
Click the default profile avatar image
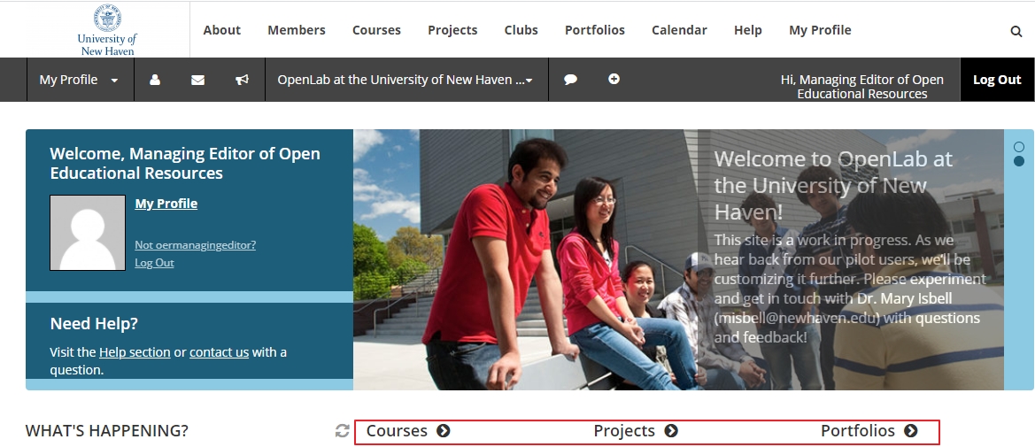point(88,233)
